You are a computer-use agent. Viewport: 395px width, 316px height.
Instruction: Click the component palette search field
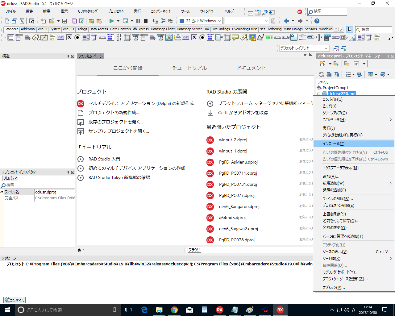tap(373, 29)
